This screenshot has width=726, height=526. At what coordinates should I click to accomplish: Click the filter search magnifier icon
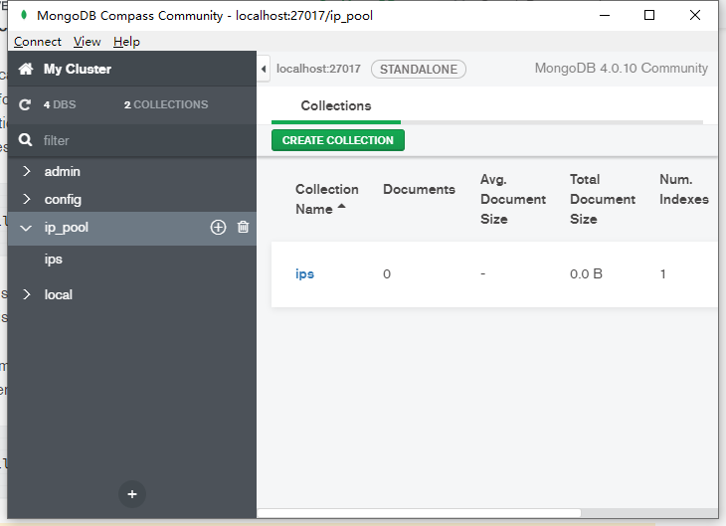pyautogui.click(x=26, y=140)
